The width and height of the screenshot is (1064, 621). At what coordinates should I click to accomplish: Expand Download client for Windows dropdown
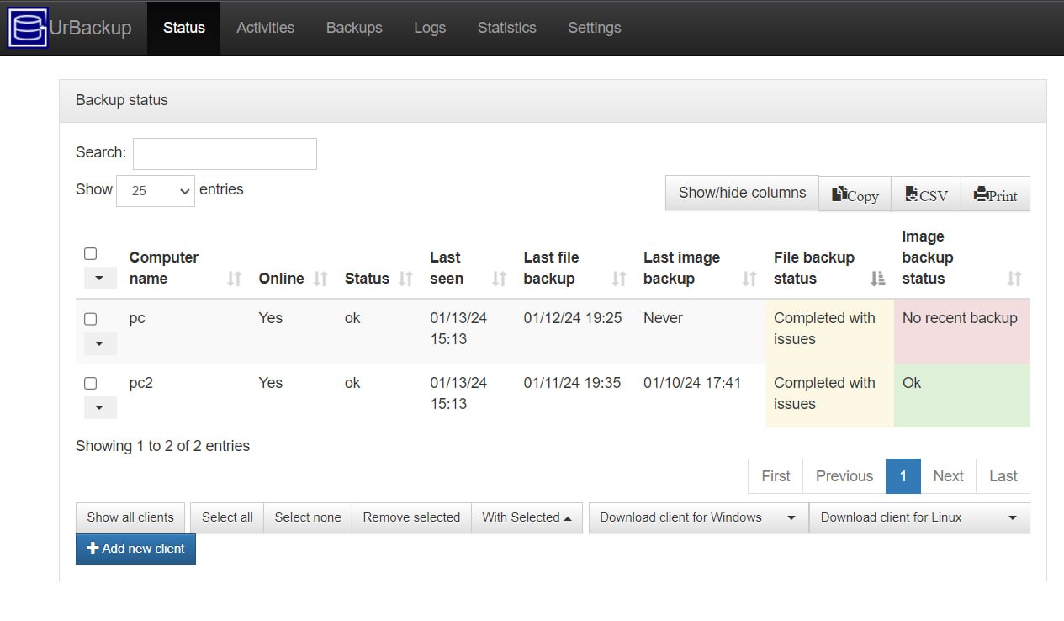click(x=698, y=517)
